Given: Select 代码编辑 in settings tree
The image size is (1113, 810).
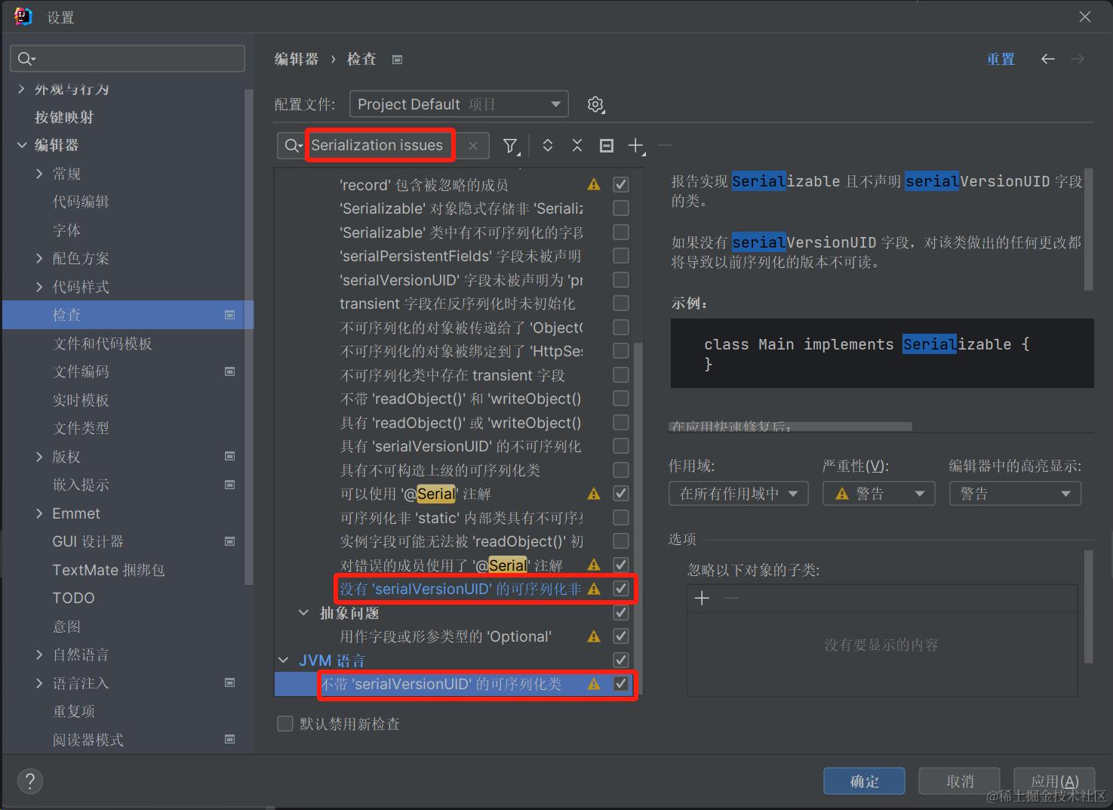Looking at the screenshot, I should click(81, 202).
